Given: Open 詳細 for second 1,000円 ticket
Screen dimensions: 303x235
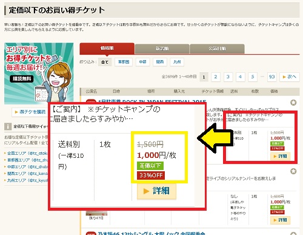Looking at the screenshot, I should (x=281, y=220).
